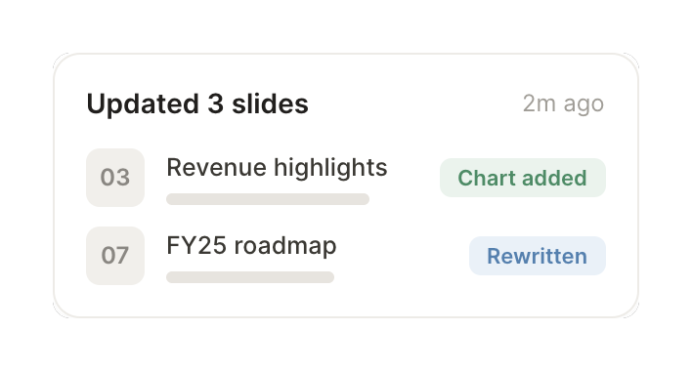Click the Updated 3 slides heading
This screenshot has width=692, height=371.
coord(197,104)
